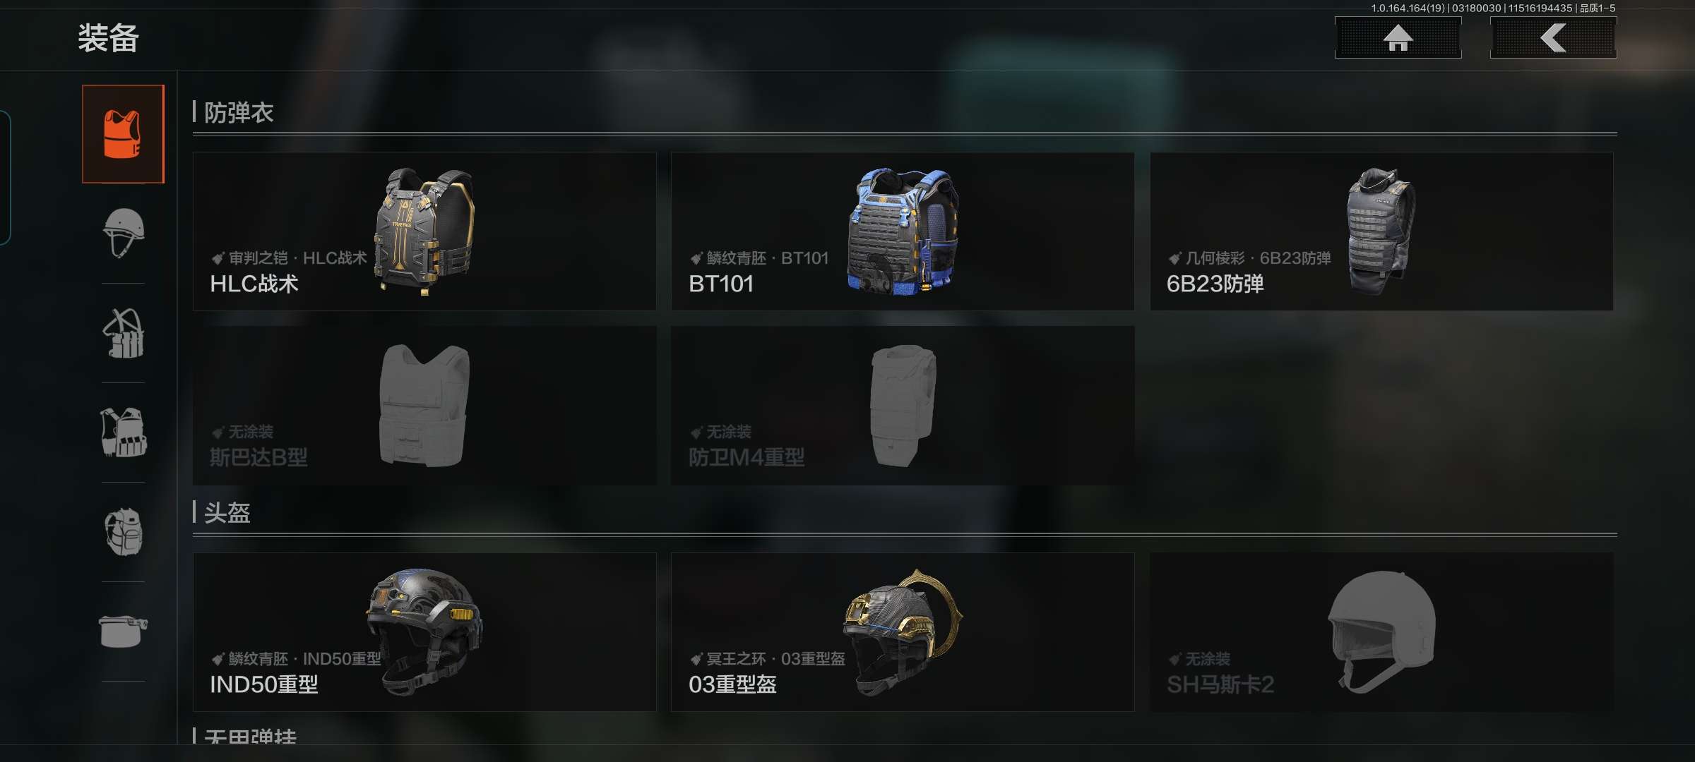Image resolution: width=1695 pixels, height=762 pixels.
Task: Open the 6B23防弹 armor card
Action: [x=1381, y=231]
